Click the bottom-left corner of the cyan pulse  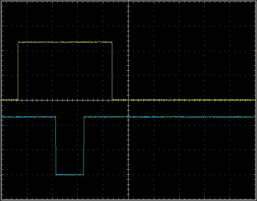coord(56,174)
